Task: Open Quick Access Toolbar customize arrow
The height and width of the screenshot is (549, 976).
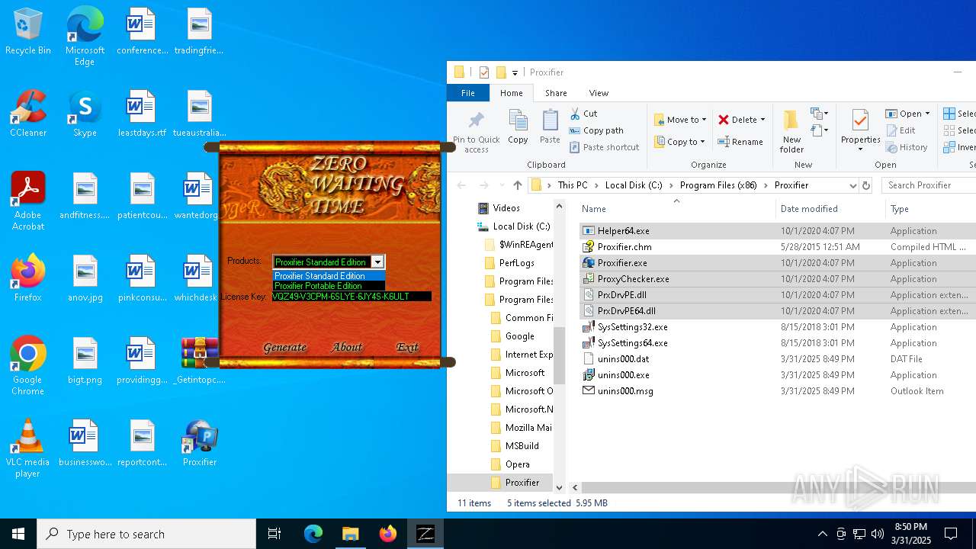Action: coord(515,72)
